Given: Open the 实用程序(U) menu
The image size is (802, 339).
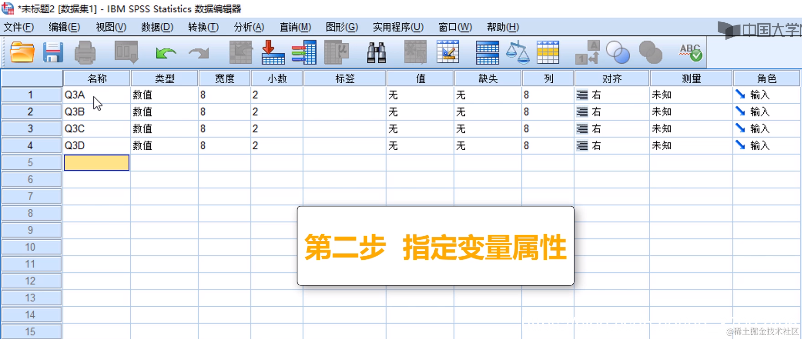Looking at the screenshot, I should click(398, 27).
